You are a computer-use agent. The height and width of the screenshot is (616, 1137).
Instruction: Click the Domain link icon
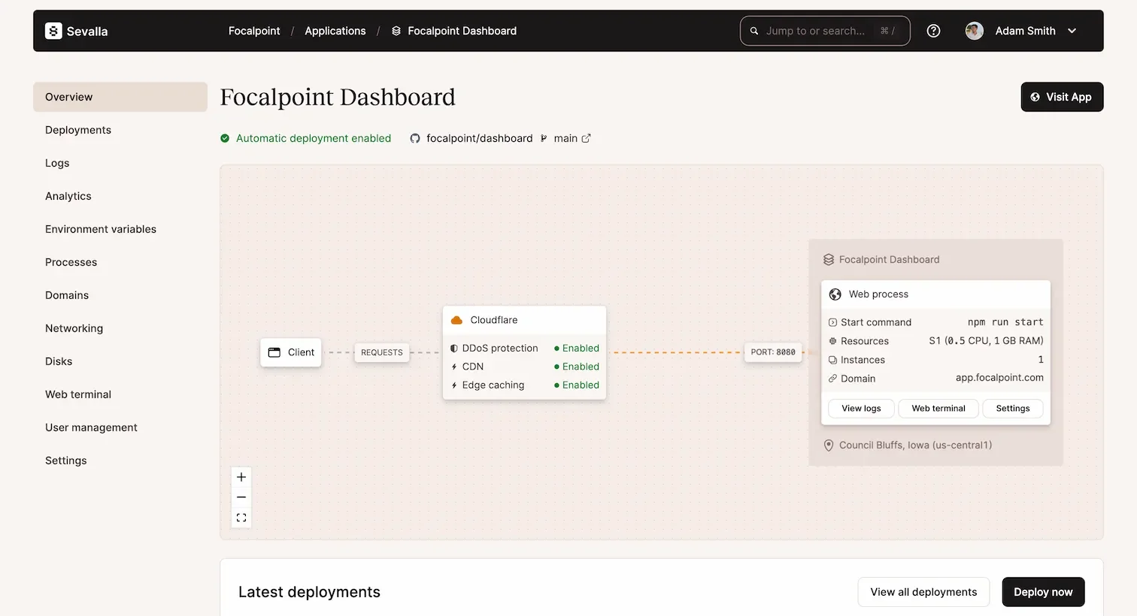coord(832,379)
